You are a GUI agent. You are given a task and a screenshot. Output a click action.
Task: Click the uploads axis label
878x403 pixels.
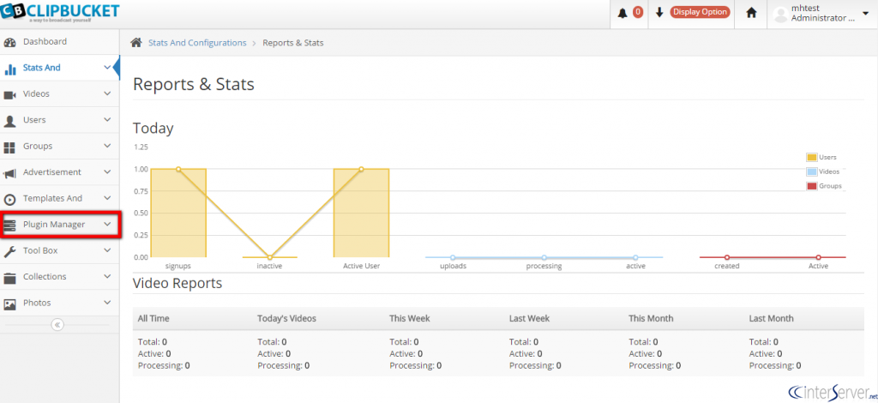[x=453, y=267]
